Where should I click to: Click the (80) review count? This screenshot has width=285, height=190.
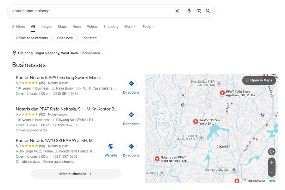42,146
